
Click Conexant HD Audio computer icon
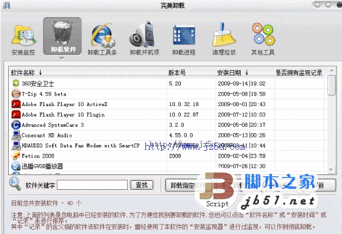[x=16, y=135]
